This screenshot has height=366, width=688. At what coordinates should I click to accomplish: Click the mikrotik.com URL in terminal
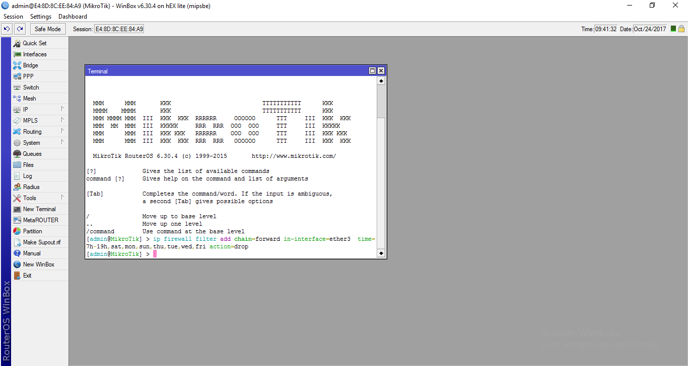click(294, 156)
